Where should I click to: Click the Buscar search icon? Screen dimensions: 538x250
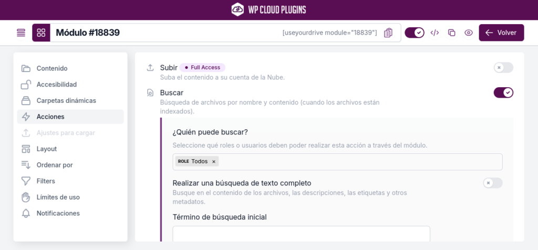pyautogui.click(x=150, y=92)
